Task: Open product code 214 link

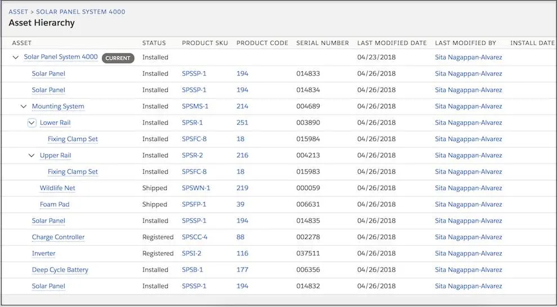Action: click(242, 106)
